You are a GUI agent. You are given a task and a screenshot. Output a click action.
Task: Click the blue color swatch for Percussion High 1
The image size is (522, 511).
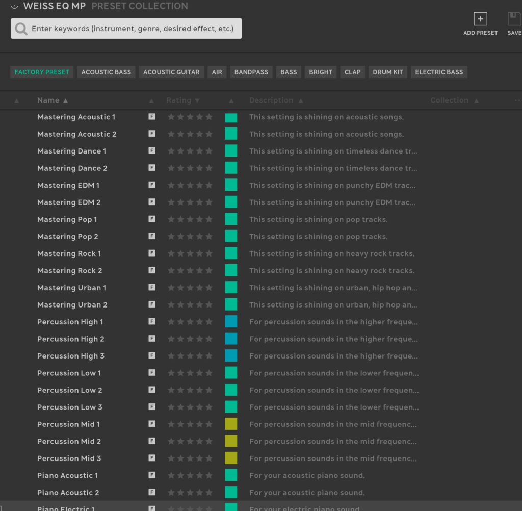point(231,322)
